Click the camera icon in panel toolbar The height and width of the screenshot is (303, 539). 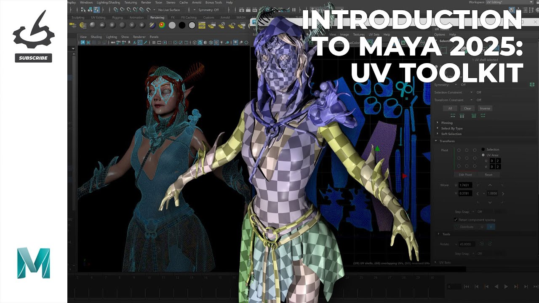coord(113,43)
